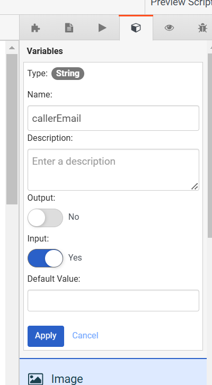Open the eye watch tab
This screenshot has height=385, width=212.
point(169,28)
